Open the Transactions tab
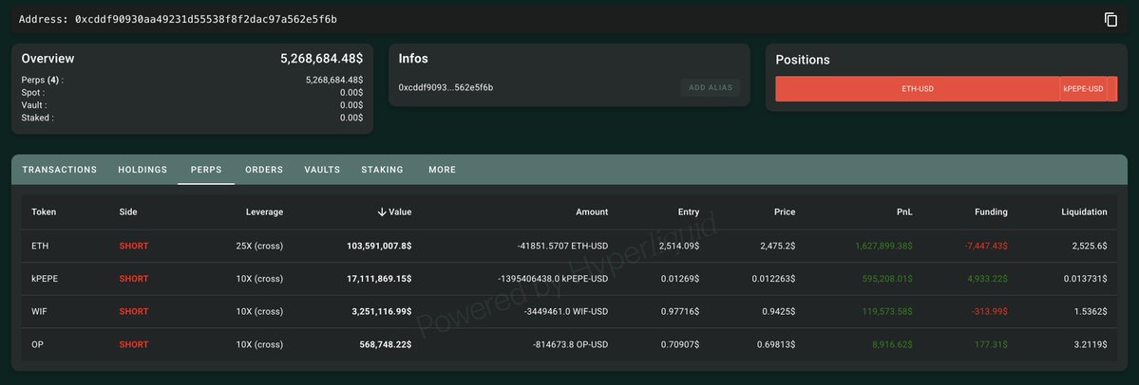The height and width of the screenshot is (385, 1139). pyautogui.click(x=60, y=170)
